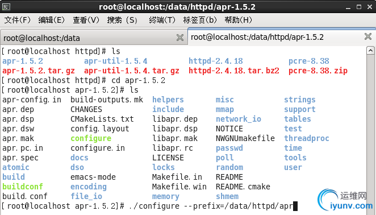This screenshot has width=376, height=215.
Task: Click the blue pcre-8.38 directory name
Action: (x=309, y=61)
